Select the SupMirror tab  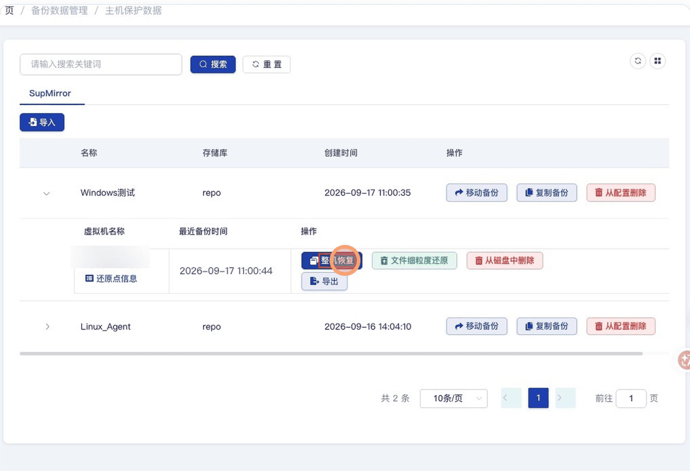click(x=50, y=93)
